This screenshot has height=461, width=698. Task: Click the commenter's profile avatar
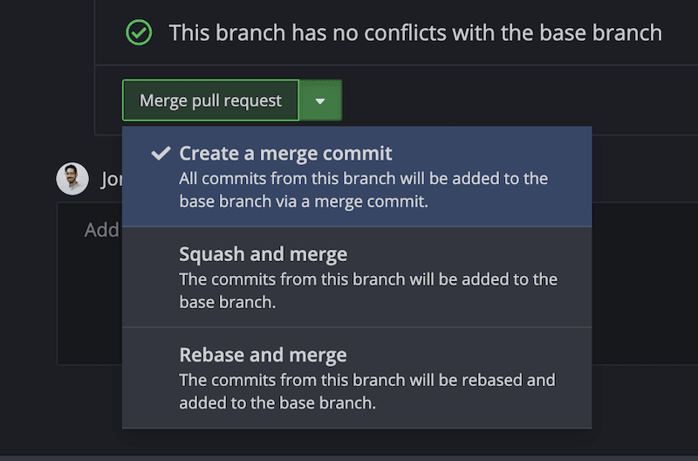click(72, 179)
